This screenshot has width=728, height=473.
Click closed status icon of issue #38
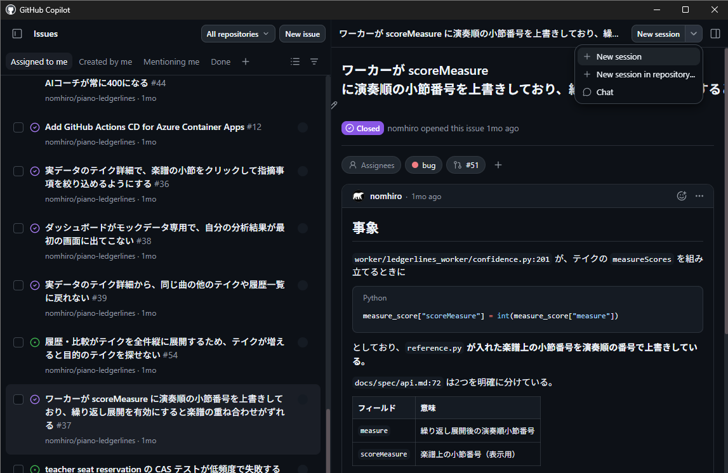35,228
